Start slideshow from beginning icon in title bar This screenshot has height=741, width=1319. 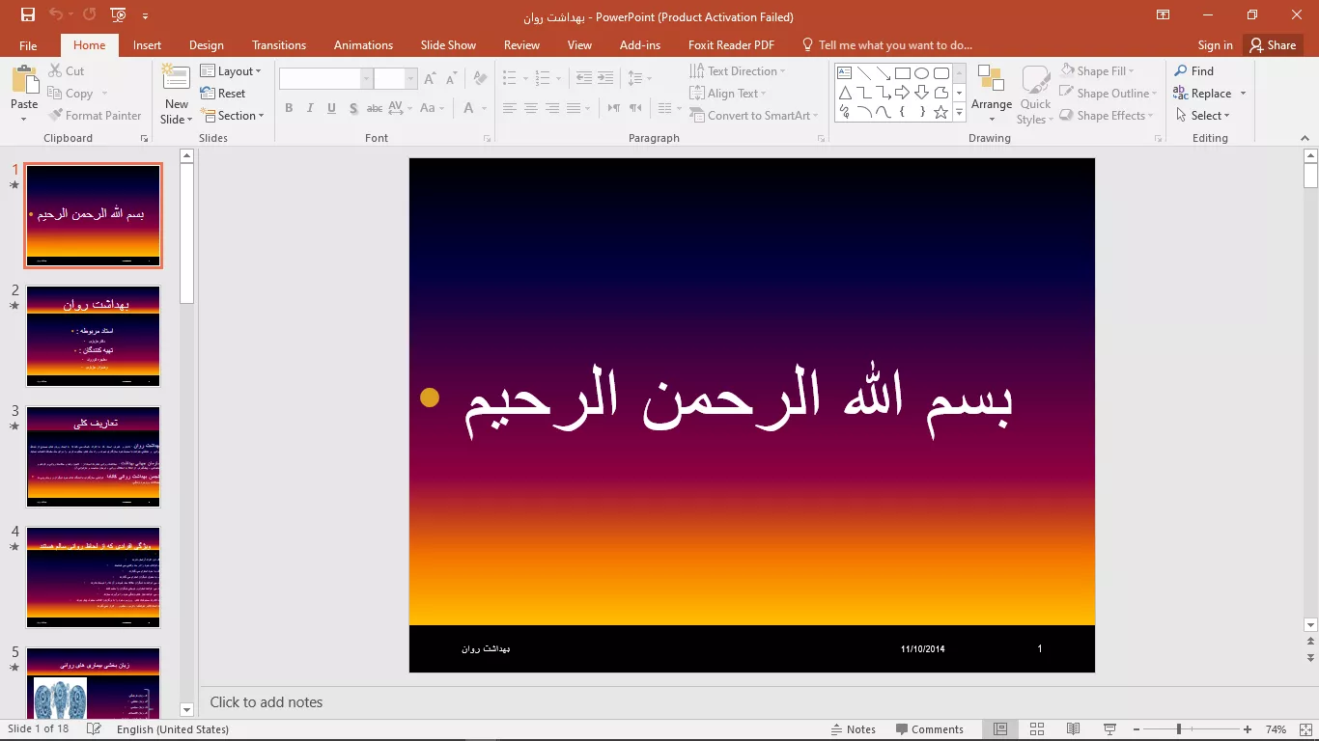point(118,15)
